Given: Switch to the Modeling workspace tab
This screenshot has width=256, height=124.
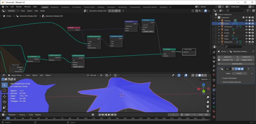Looking at the screenshot, I should 54,7.
